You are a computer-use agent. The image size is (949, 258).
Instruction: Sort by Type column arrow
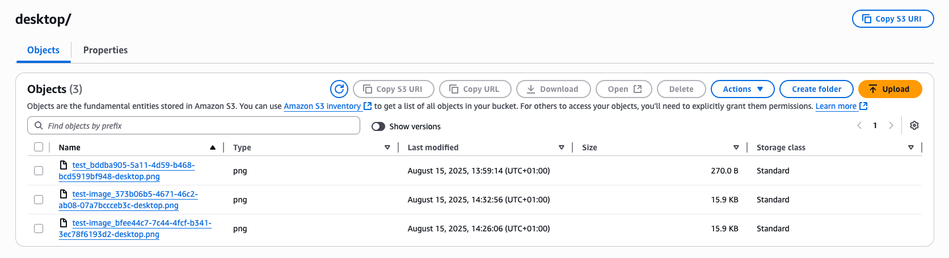point(387,147)
